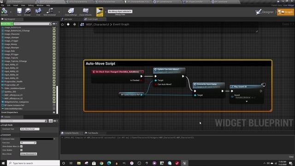Select the ProgressBar_Health variable
Screen dimensions: 295x166
tap(13, 82)
